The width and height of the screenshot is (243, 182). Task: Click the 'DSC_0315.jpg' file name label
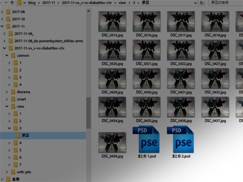[112, 35]
